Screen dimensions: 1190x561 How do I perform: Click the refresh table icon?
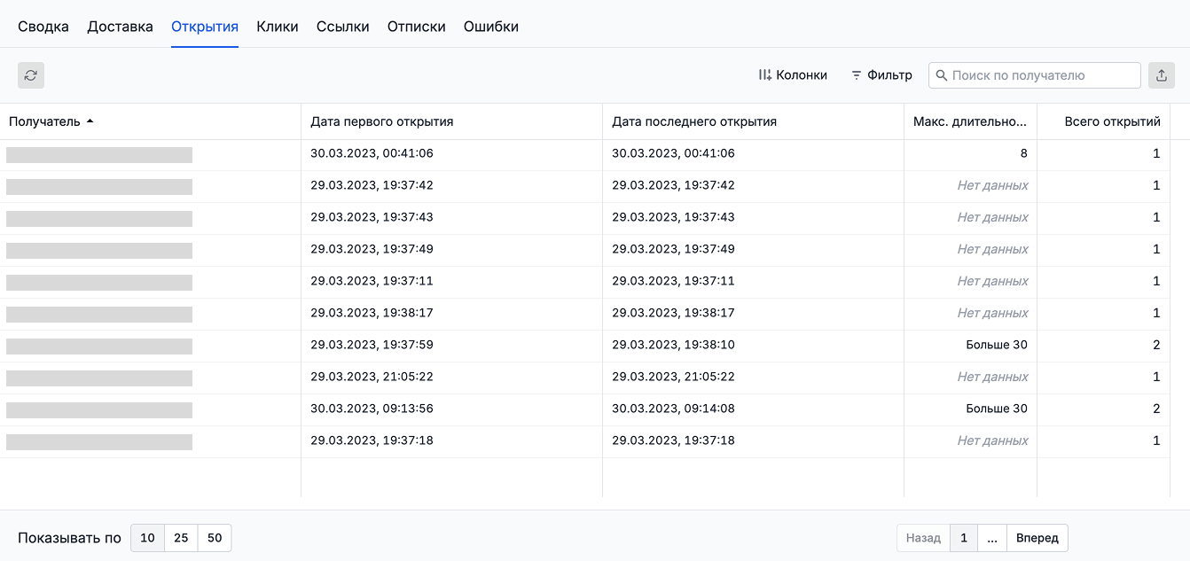click(30, 74)
